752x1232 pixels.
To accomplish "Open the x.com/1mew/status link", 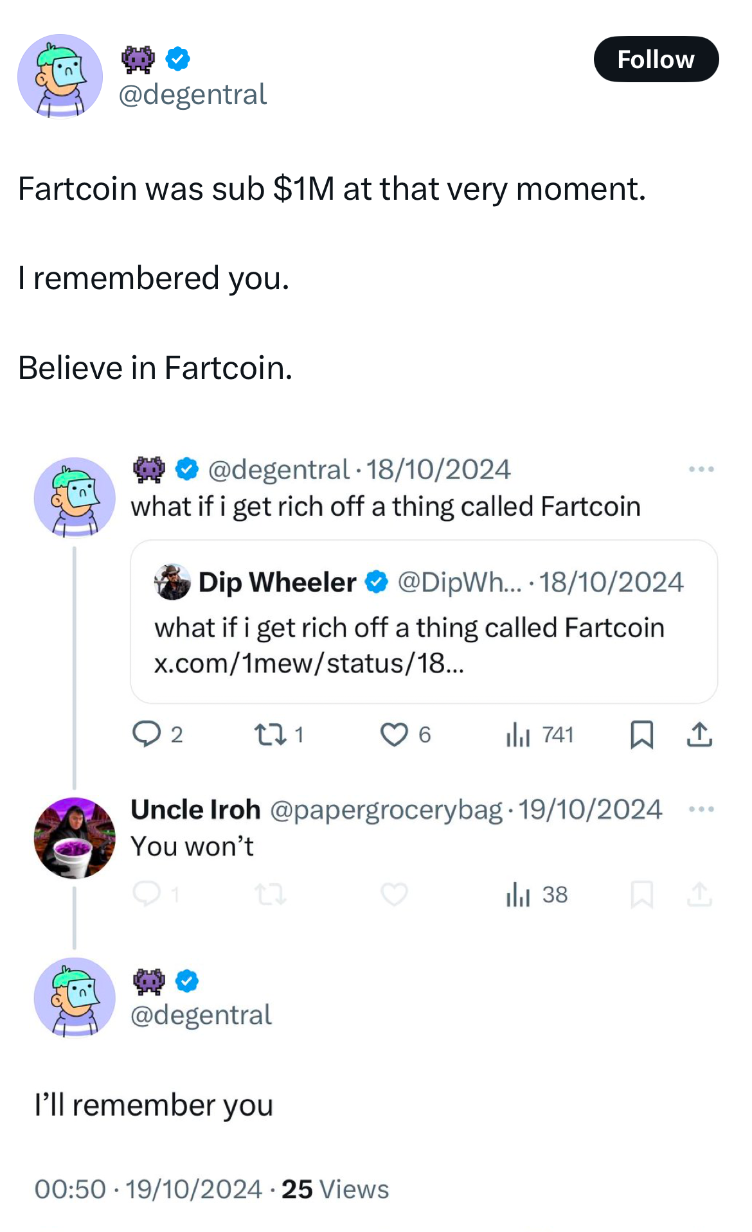I will tap(309, 663).
